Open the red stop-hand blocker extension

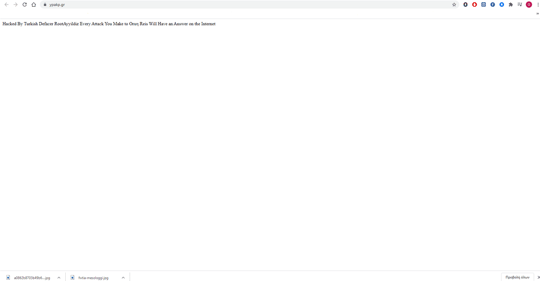474,5
